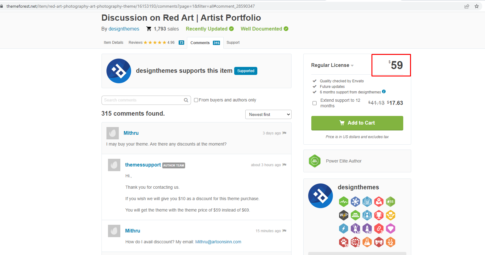
Task: Click the $59 price text
Action: [396, 65]
